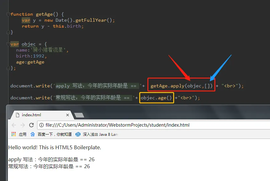Focus the address bar with file URL
The image size is (270, 181).
154,125
